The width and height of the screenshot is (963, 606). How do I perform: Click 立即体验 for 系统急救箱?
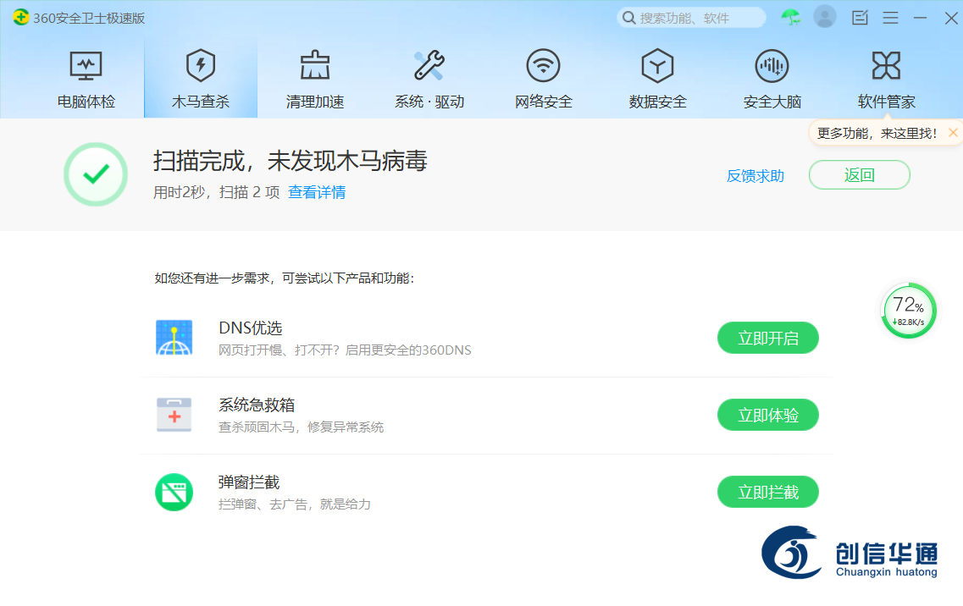pos(767,415)
